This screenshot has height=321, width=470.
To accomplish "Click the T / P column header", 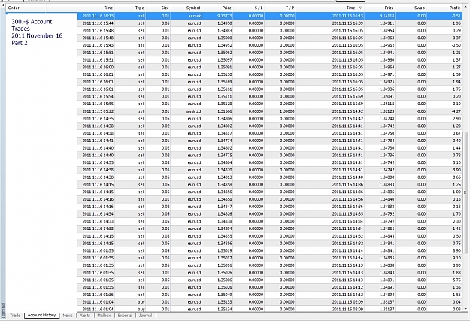I will click(290, 8).
